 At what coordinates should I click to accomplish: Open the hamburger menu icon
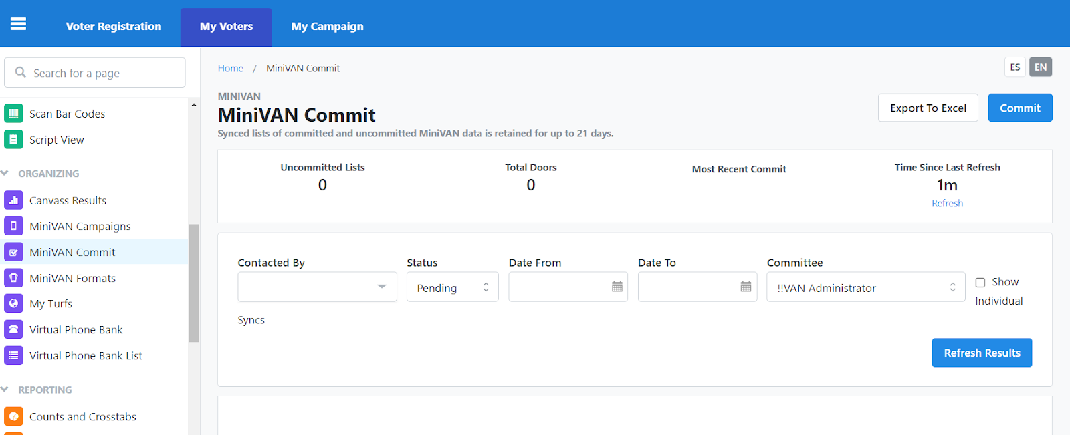(19, 24)
